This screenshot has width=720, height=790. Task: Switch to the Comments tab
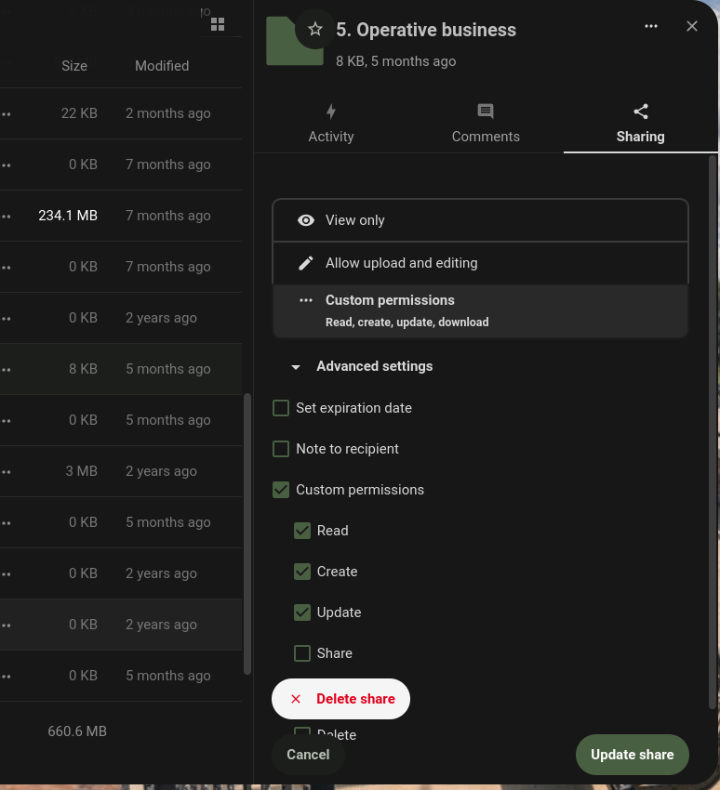(486, 124)
